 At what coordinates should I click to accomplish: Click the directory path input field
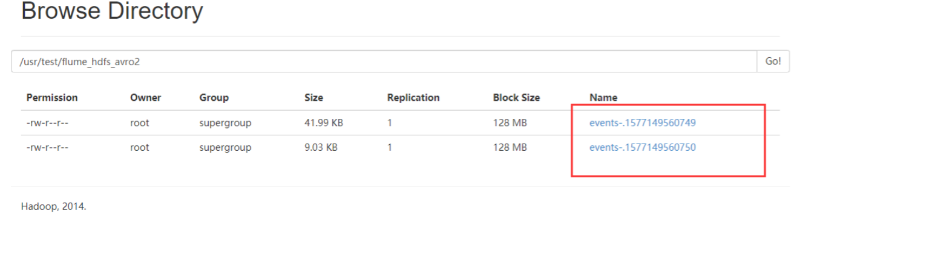(384, 62)
